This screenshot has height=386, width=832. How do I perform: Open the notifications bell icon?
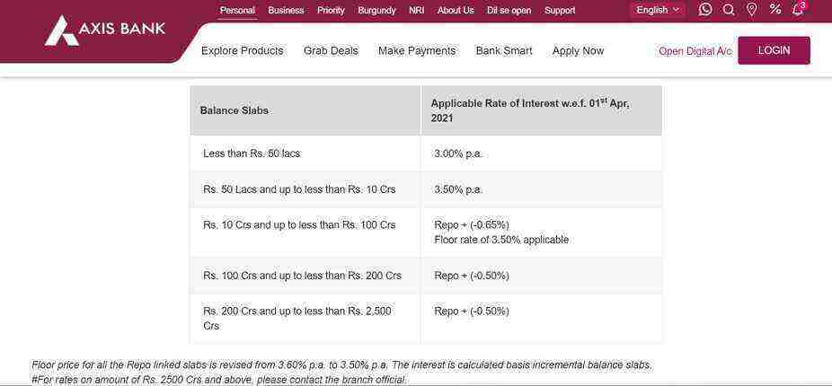pyautogui.click(x=798, y=10)
